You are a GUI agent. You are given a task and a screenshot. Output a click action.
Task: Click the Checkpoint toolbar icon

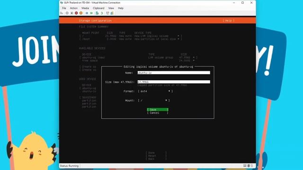coord(97,13)
